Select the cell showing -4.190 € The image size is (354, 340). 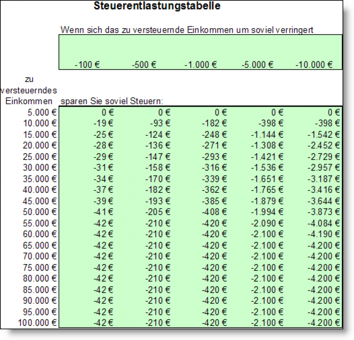[326, 234]
